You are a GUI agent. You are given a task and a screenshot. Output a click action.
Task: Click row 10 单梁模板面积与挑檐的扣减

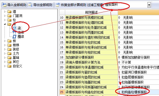click(x=91, y=18)
